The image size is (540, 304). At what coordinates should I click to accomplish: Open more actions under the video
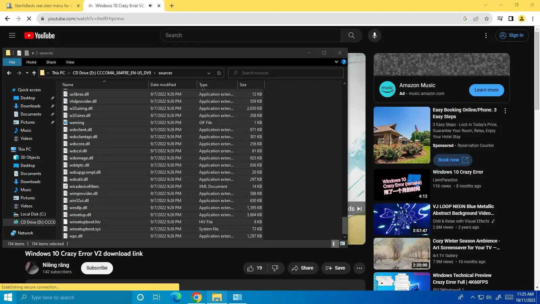(x=359, y=268)
